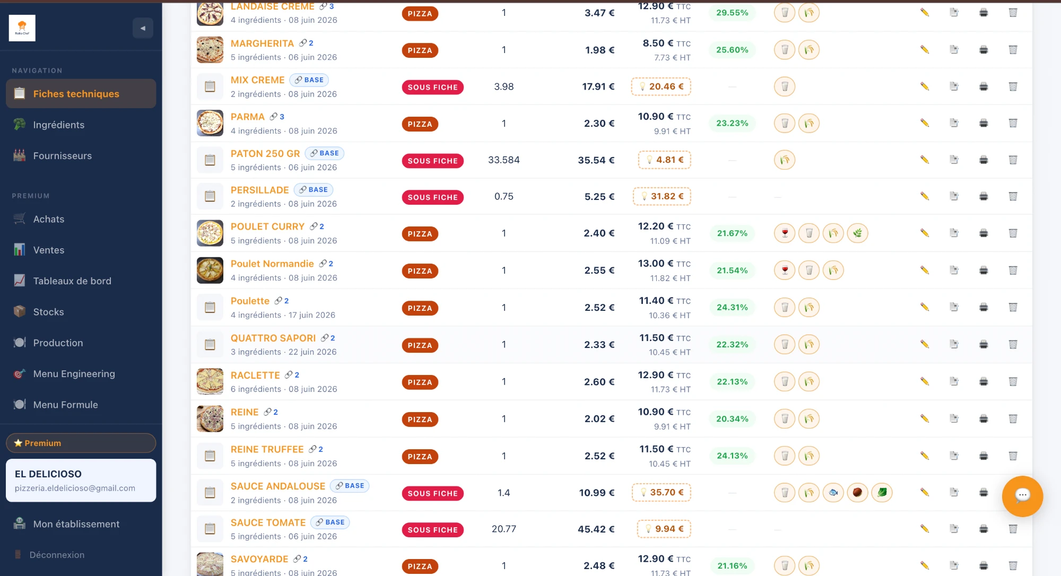Delete the SAUCE ANDALOUSE sub-recipe
The image size is (1061, 576).
tap(1013, 492)
